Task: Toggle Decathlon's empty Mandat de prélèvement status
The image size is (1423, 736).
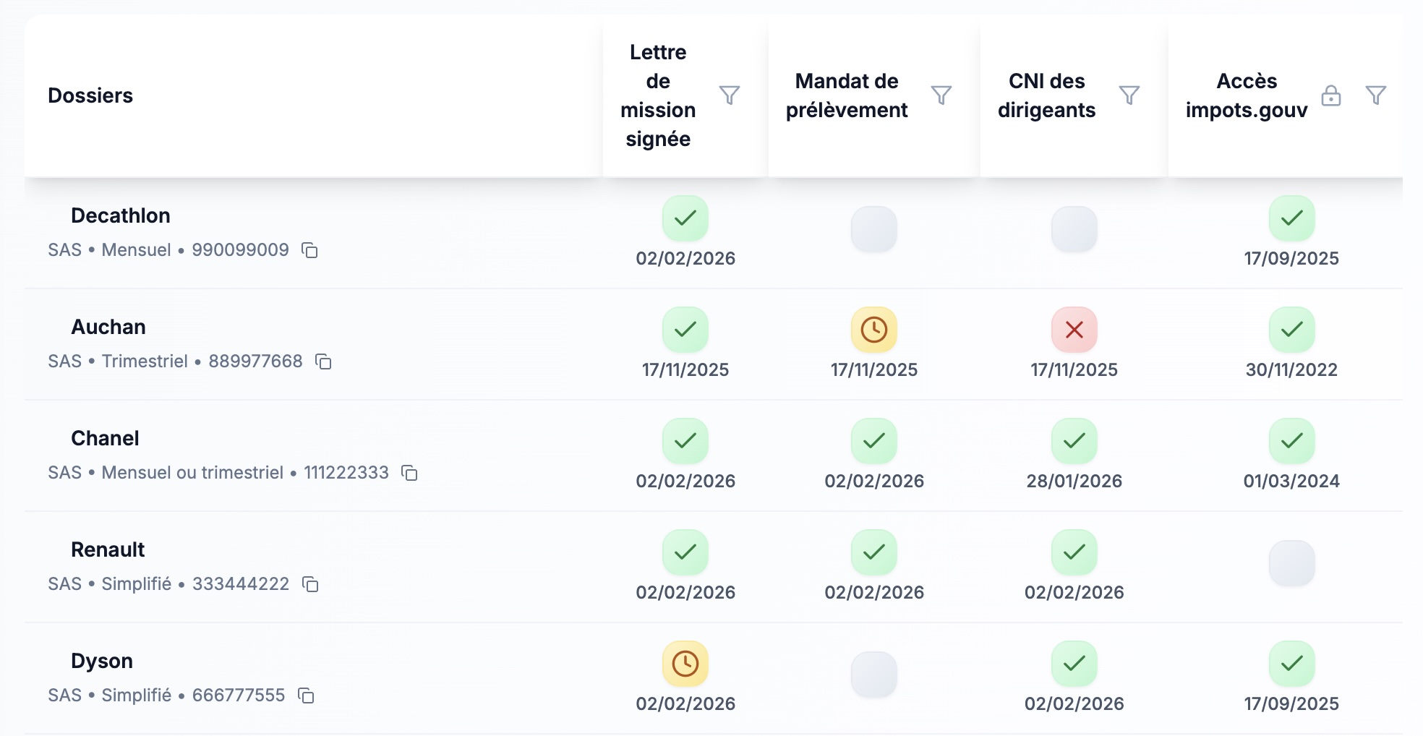Action: point(873,228)
